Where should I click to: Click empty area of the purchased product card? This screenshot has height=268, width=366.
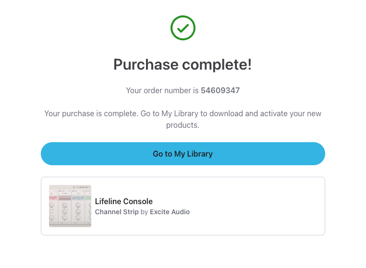(x=259, y=207)
